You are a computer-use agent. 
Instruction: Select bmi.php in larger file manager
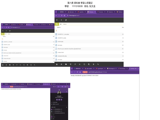[x=89, y=45]
